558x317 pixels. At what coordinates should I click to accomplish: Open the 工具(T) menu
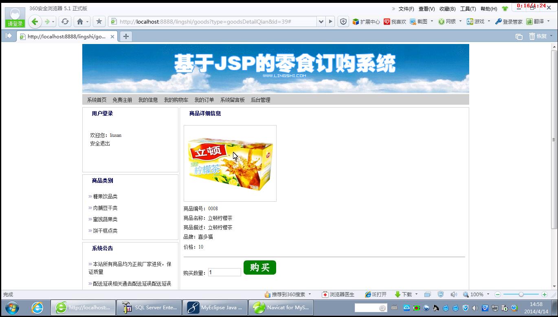[x=468, y=9]
